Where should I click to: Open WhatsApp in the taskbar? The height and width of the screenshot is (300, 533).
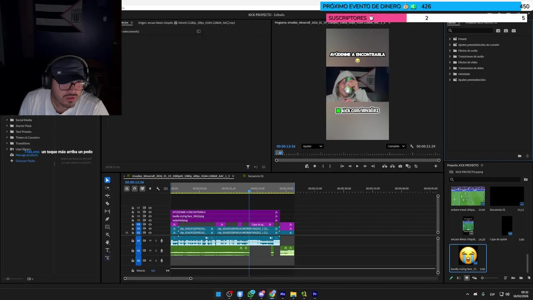point(251,294)
